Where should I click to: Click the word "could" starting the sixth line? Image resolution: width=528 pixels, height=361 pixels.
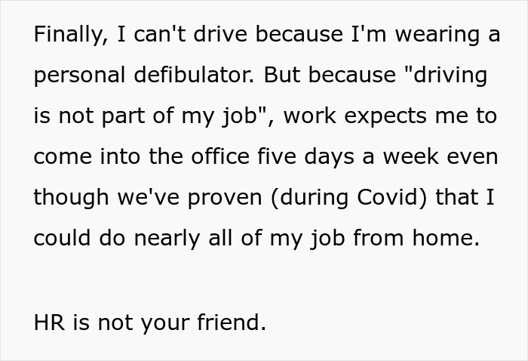point(58,237)
